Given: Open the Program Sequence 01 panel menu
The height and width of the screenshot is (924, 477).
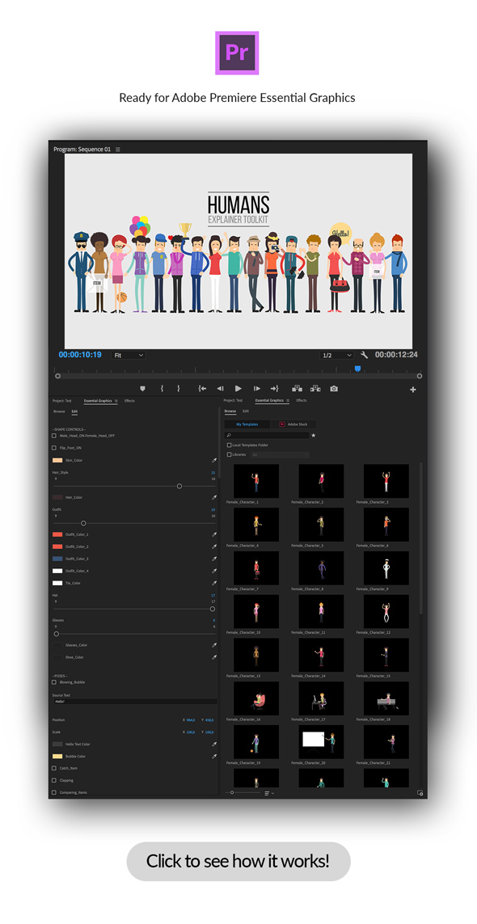Looking at the screenshot, I should click(118, 150).
